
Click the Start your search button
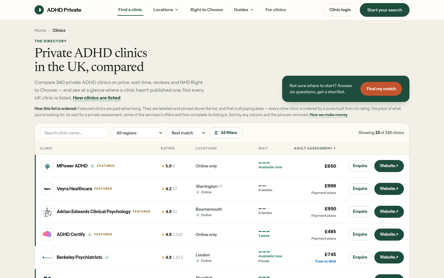pos(384,10)
